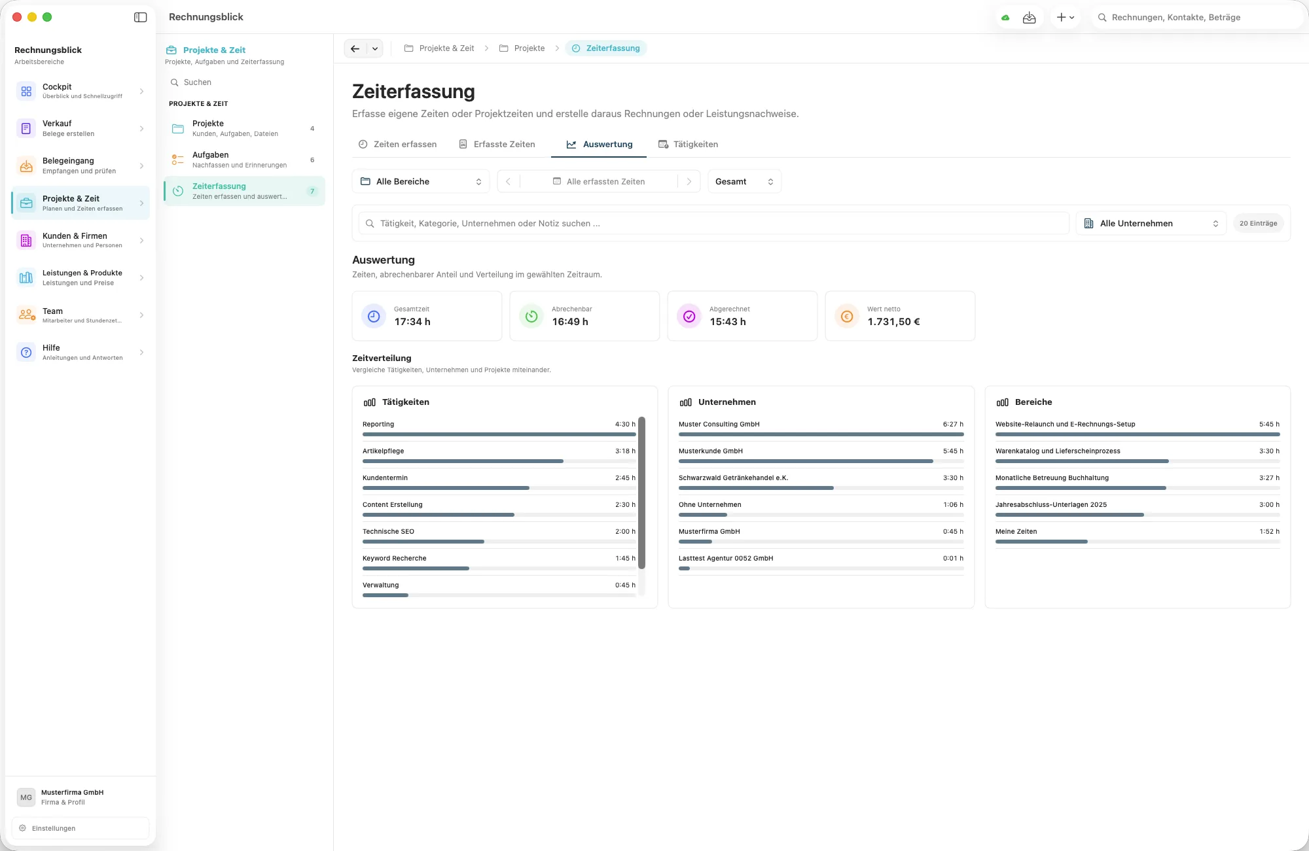Screen dimensions: 1309x851
Task: Go to previous time period arrow
Action: tap(509, 182)
